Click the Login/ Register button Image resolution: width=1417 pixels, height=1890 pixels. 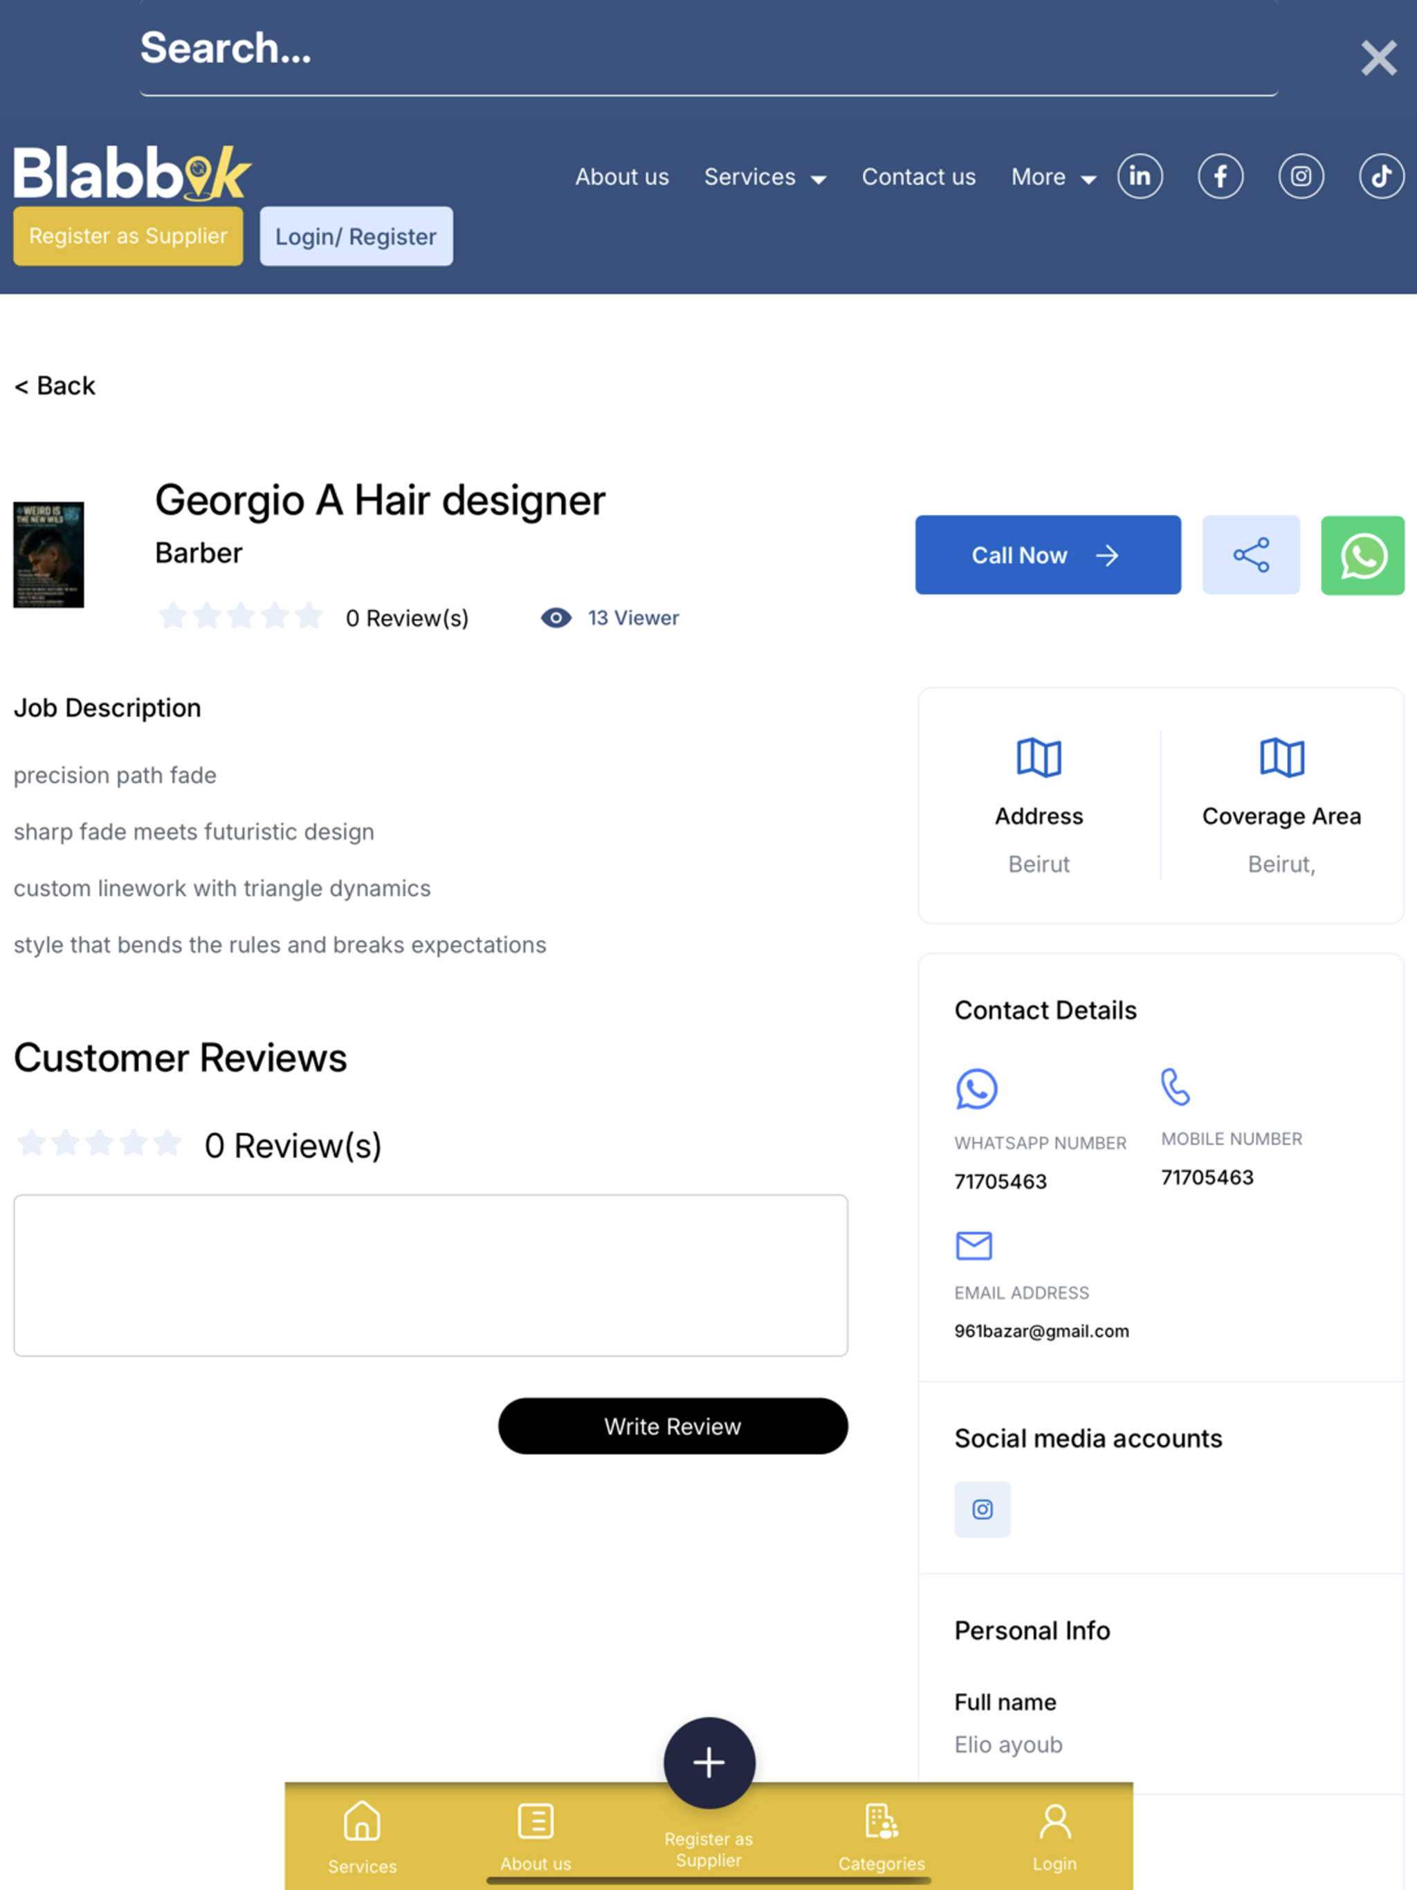[356, 236]
